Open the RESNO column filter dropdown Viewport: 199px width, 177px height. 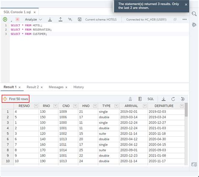36,106
